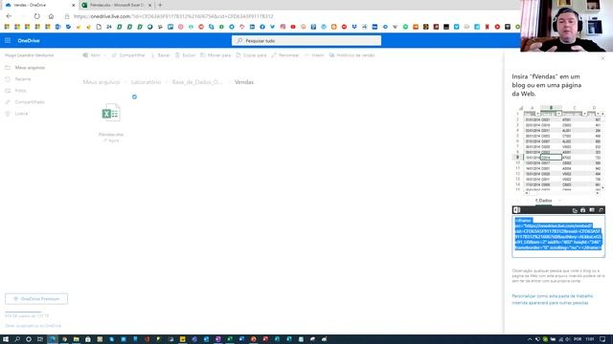Select the Copiar para command

pos(251,55)
